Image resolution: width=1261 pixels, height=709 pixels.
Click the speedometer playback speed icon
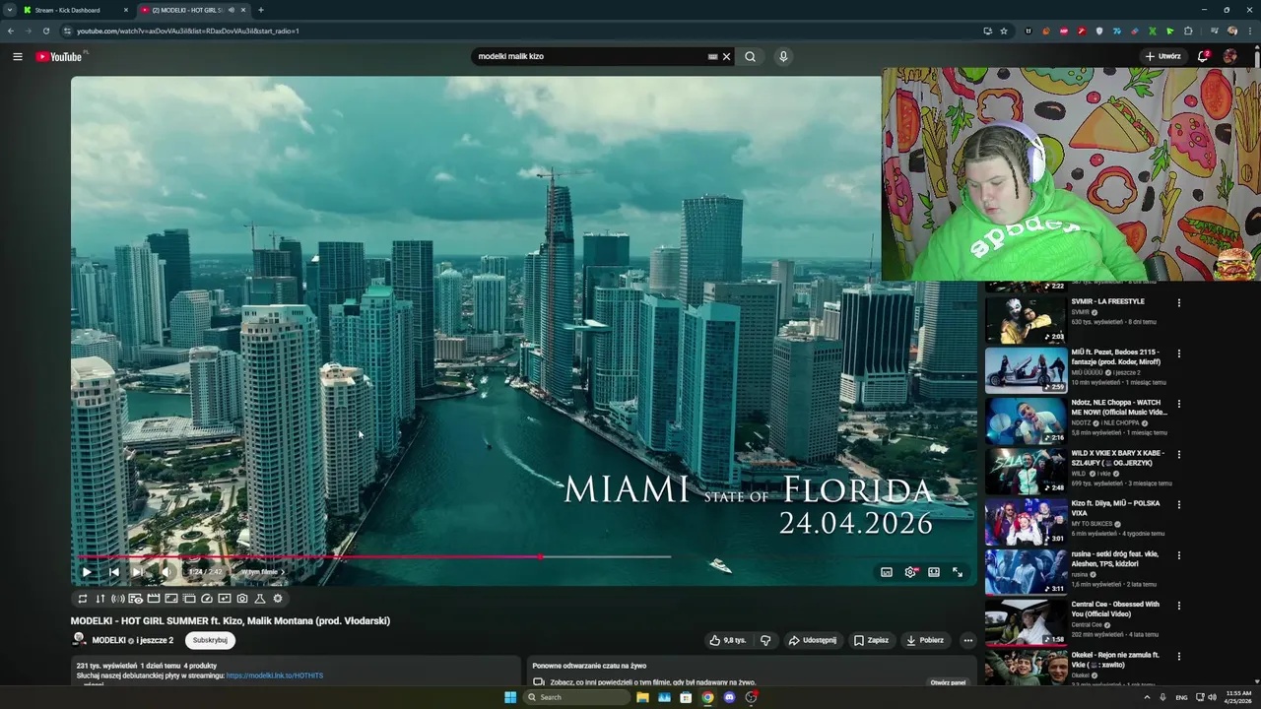[x=207, y=599]
